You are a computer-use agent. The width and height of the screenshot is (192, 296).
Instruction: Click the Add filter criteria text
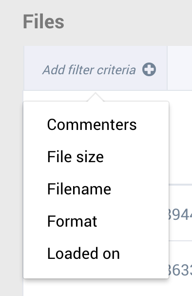pyautogui.click(x=89, y=70)
